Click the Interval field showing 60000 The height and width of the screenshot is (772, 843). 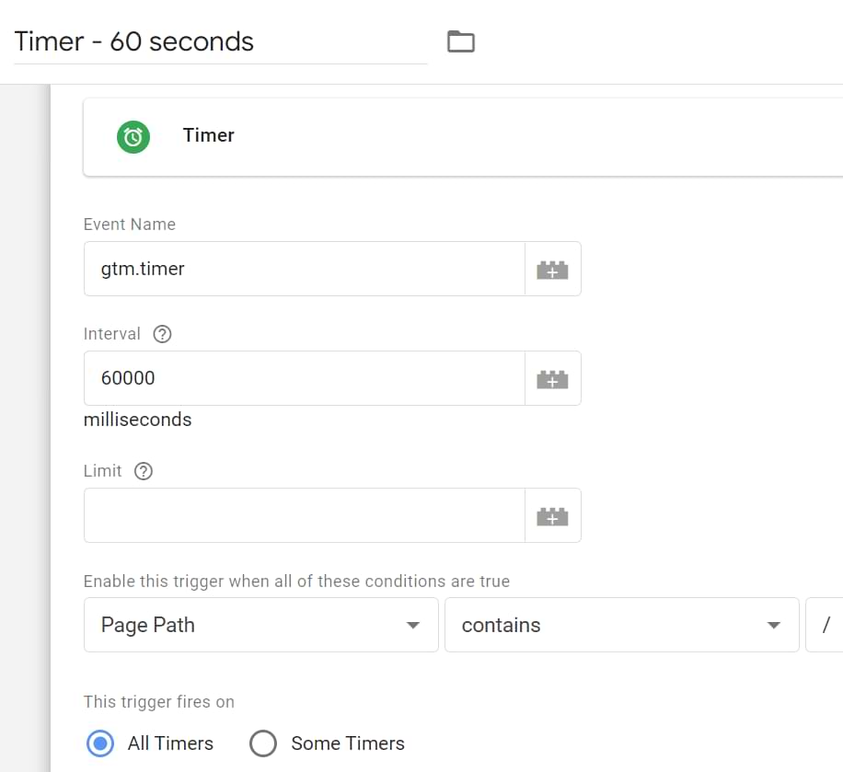pos(304,379)
